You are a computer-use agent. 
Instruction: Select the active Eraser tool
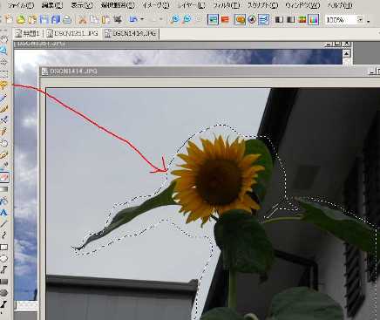3,177
